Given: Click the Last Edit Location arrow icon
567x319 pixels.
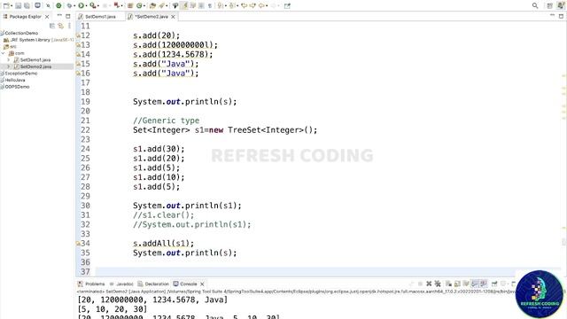Looking at the screenshot, I should (x=245, y=5).
